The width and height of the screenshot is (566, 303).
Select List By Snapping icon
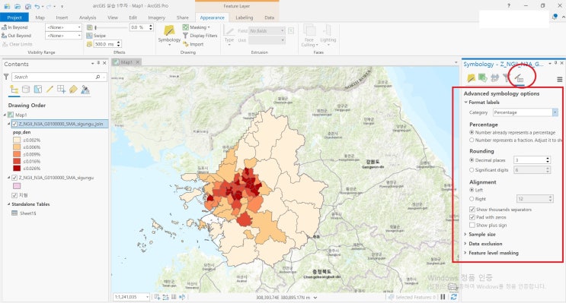[x=62, y=90]
